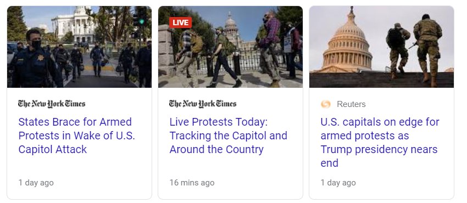Open the police officers photo thumbnail
Viewport: 467px width, 203px height.
[x=79, y=47]
